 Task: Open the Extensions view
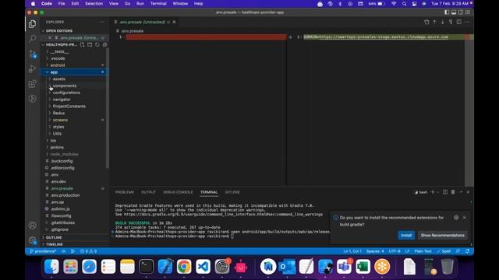[33, 84]
